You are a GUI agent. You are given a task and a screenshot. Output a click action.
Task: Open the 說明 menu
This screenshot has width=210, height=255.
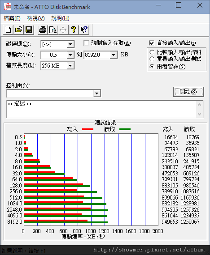[60, 18]
